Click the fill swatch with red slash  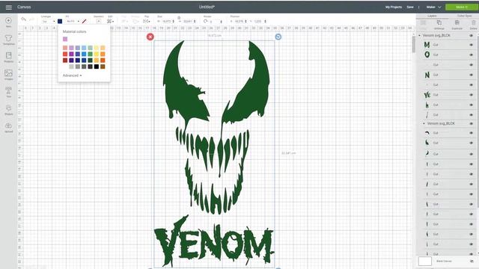(84, 22)
